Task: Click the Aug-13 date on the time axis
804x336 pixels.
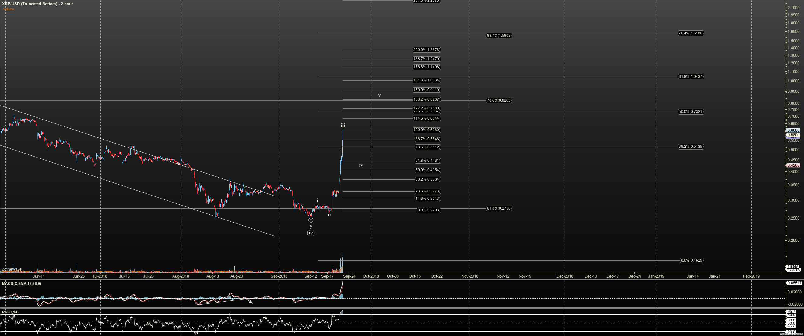Action: [x=212, y=276]
